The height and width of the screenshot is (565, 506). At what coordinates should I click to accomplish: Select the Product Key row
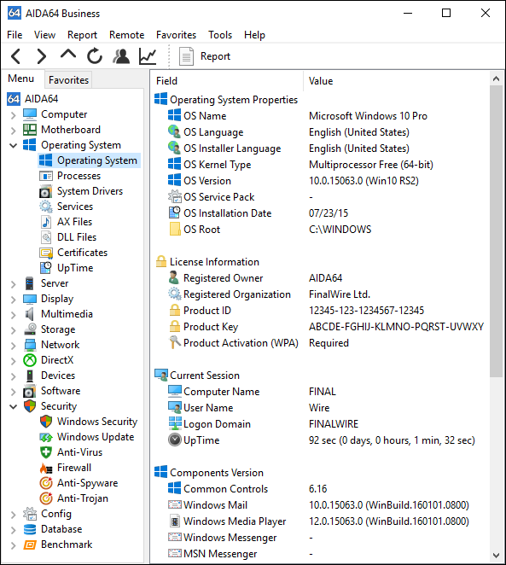pos(319,327)
